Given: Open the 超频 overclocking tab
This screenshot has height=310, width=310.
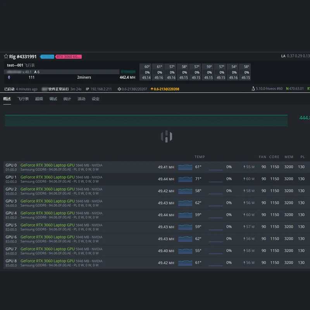Looking at the screenshot, I should click(x=39, y=99).
